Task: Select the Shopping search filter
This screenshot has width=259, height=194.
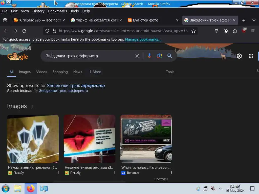Action: coord(60,72)
